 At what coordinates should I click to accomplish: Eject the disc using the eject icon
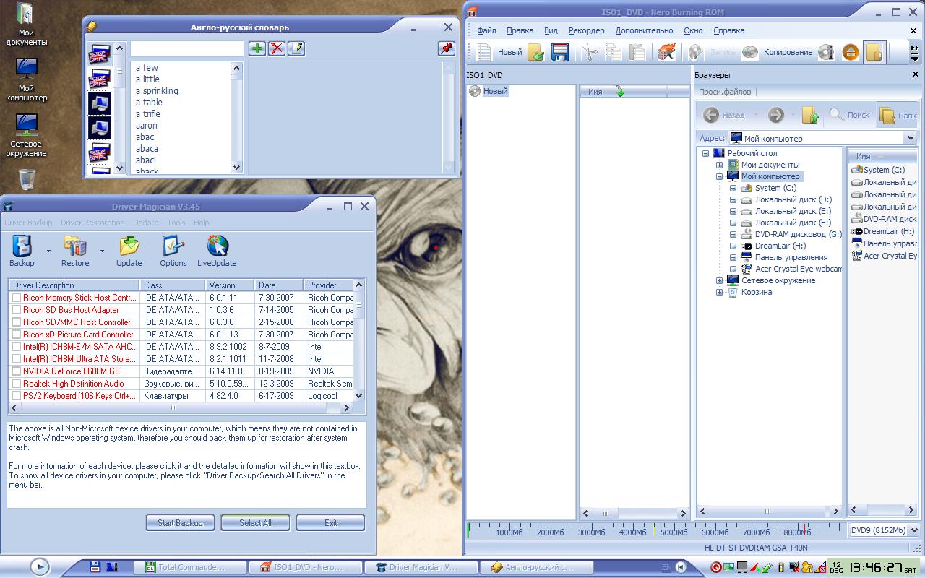coord(850,52)
